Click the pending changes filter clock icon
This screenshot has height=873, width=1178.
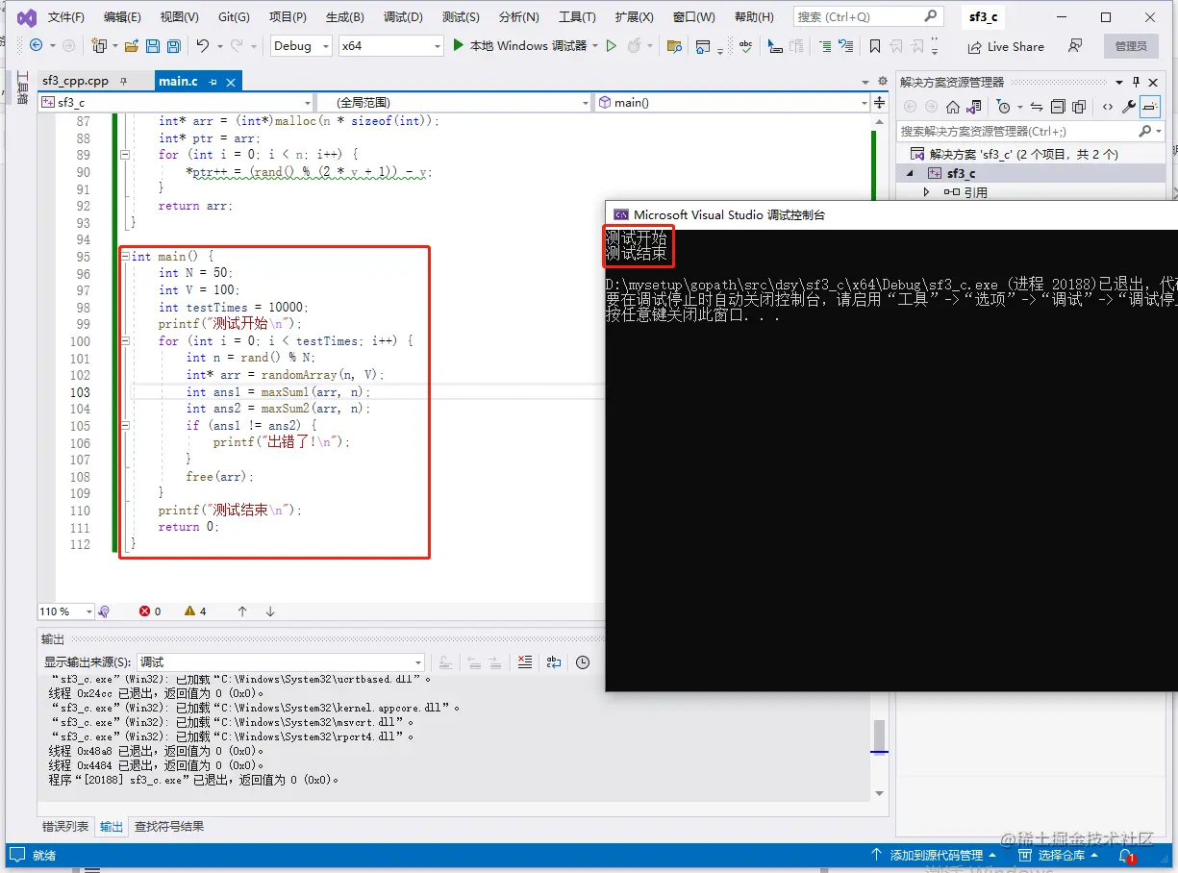point(1004,107)
